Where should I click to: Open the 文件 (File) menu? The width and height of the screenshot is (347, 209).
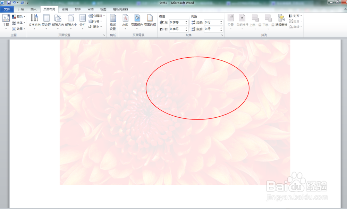point(6,9)
